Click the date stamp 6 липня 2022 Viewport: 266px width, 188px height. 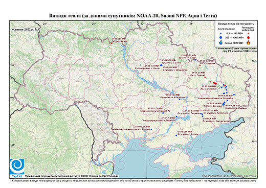coord(27,29)
